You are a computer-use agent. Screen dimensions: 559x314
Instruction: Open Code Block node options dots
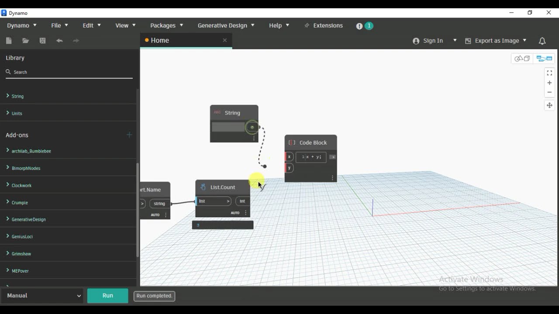332,178
